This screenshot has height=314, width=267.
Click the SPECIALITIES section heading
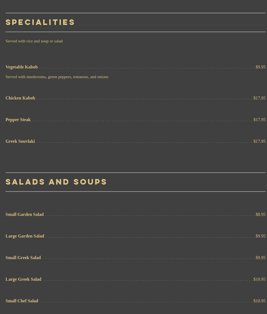coord(40,22)
